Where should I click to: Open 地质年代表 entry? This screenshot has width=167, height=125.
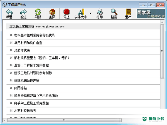pyautogui.click(x=22, y=50)
